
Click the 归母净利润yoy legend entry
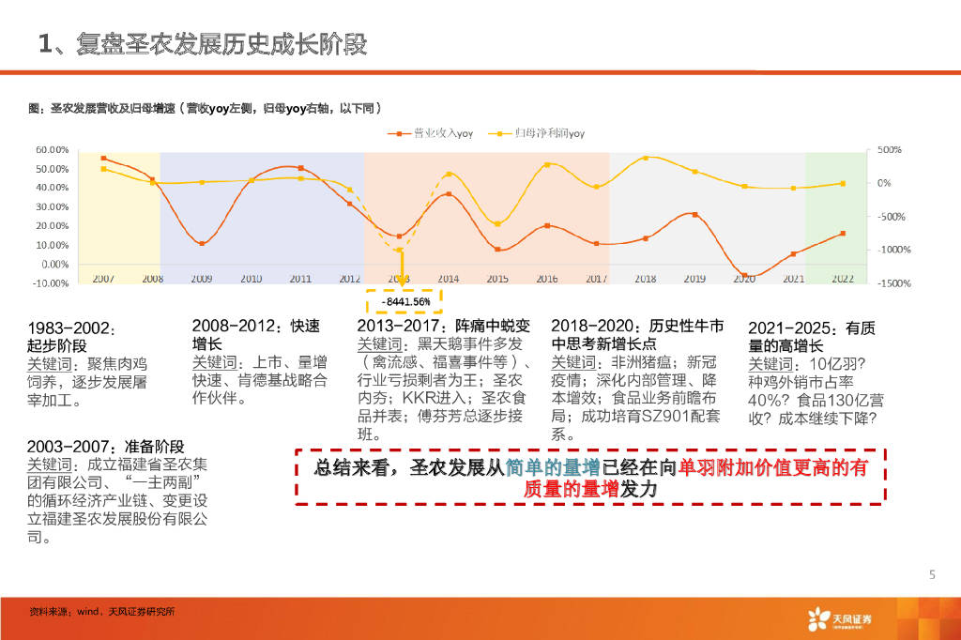(x=537, y=133)
